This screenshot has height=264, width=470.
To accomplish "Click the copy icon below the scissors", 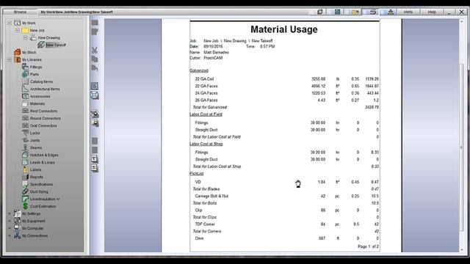I will pyautogui.click(x=95, y=59).
